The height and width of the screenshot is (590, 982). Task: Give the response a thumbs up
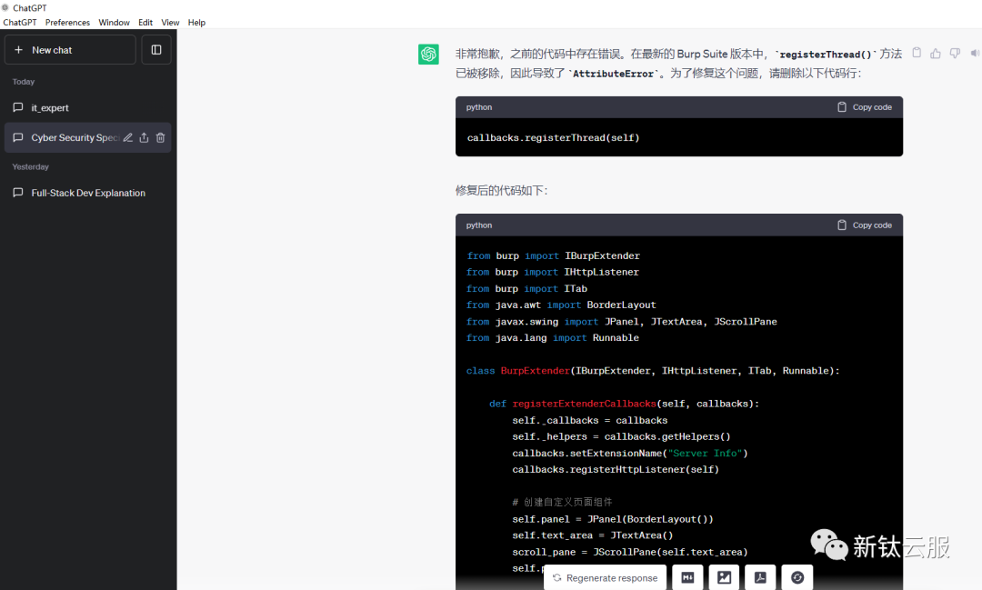(x=936, y=54)
